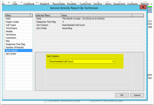Select the Technicians filter
This screenshot has height=105, width=154.
(19, 28)
